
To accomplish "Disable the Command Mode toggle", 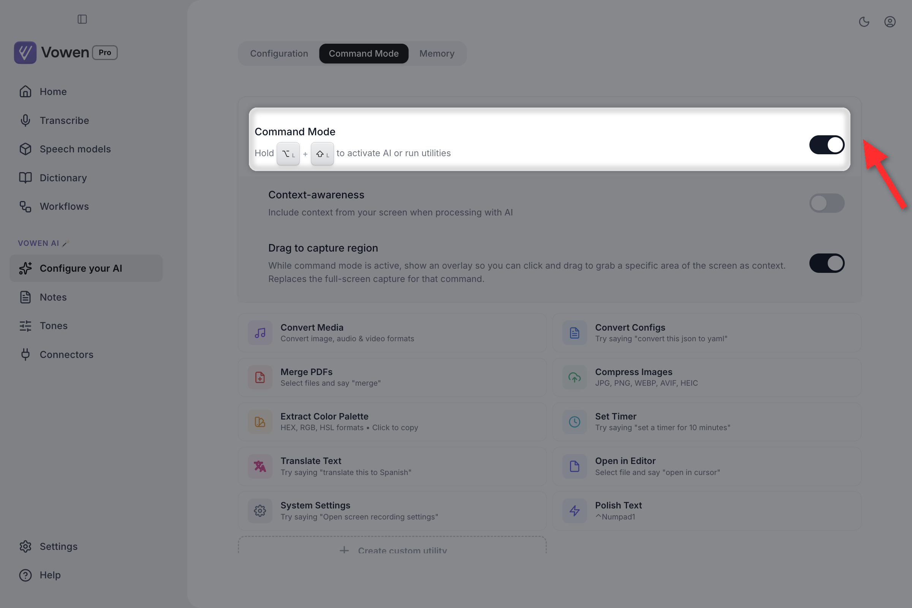I will pos(827,145).
